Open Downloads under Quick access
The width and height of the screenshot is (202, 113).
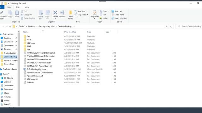9,42
